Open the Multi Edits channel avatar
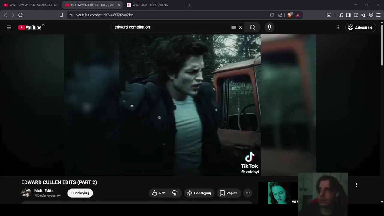 point(26,193)
